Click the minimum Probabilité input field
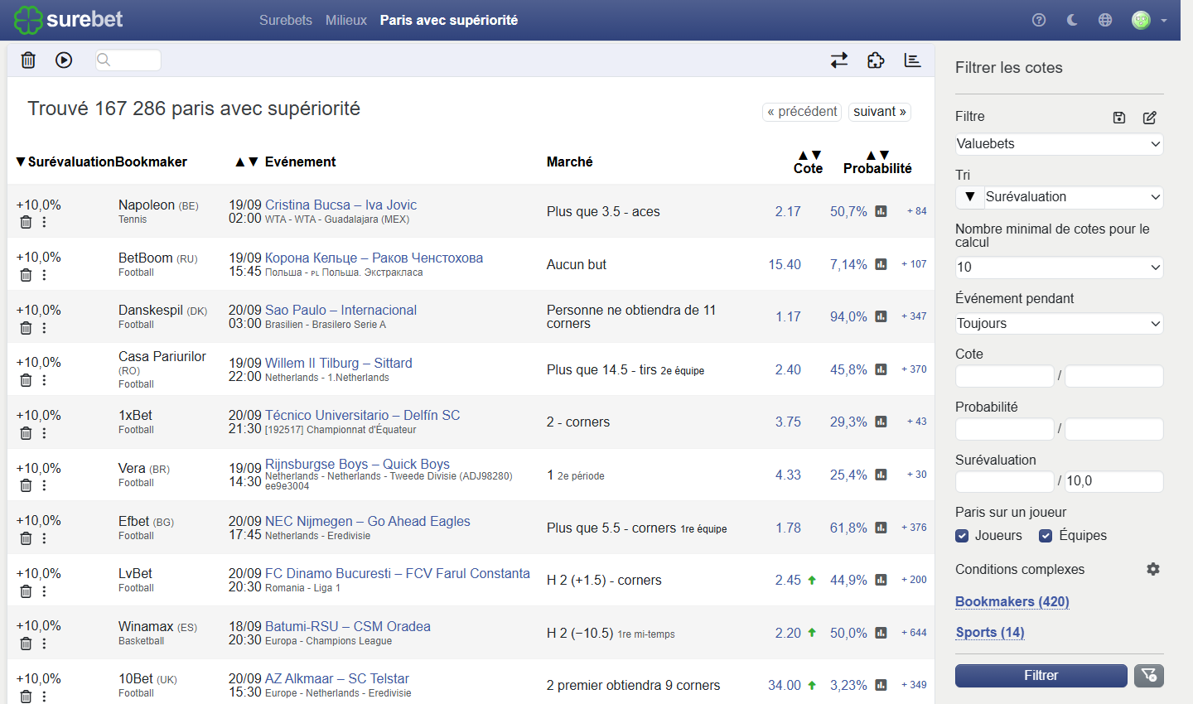Screen dimensions: 1193x704 [x=1005, y=429]
